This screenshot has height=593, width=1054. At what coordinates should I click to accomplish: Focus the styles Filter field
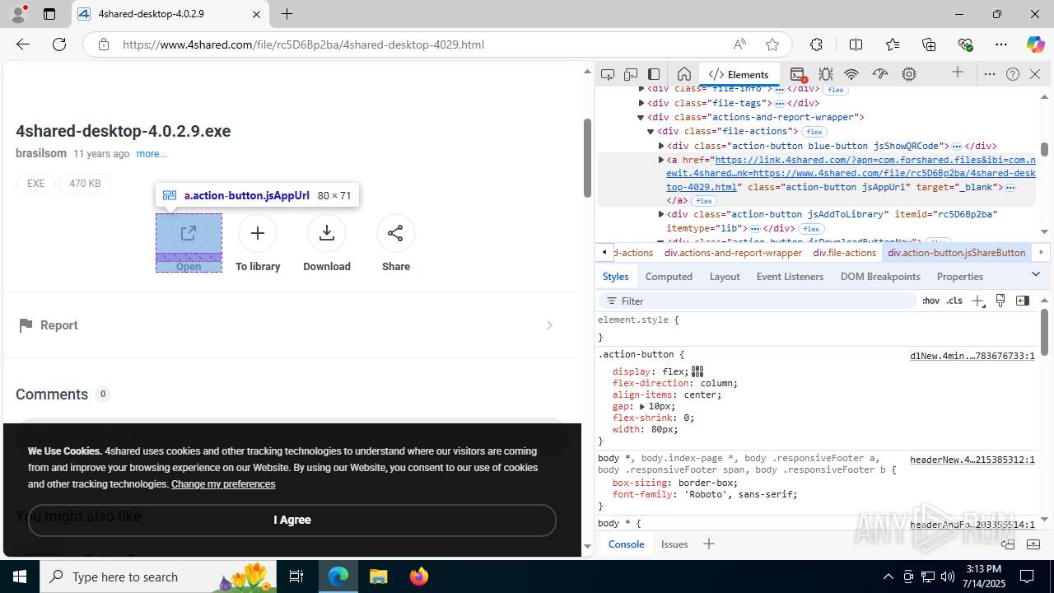click(x=758, y=301)
